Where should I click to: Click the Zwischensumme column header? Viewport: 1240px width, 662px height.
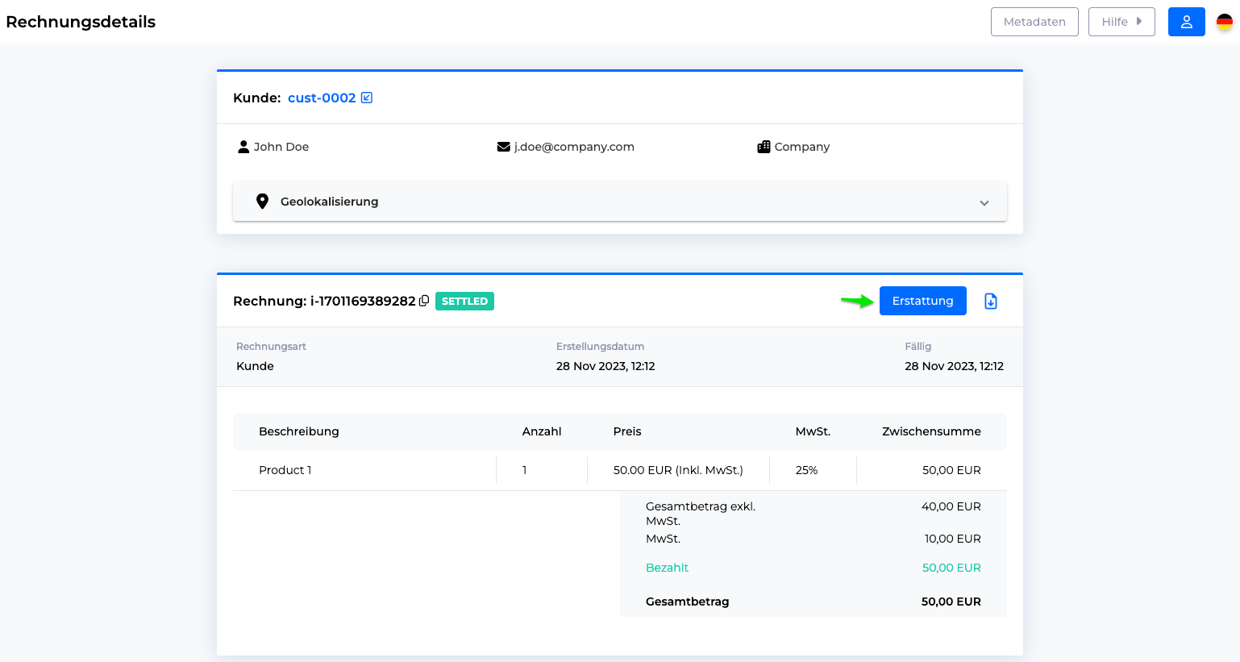point(931,431)
